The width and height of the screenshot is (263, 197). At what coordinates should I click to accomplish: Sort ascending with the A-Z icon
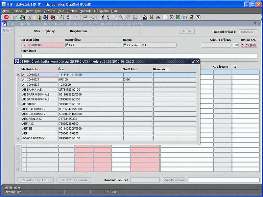coord(62,17)
